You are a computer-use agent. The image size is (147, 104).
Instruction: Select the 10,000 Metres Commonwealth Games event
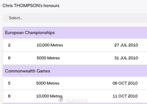(x=49, y=96)
